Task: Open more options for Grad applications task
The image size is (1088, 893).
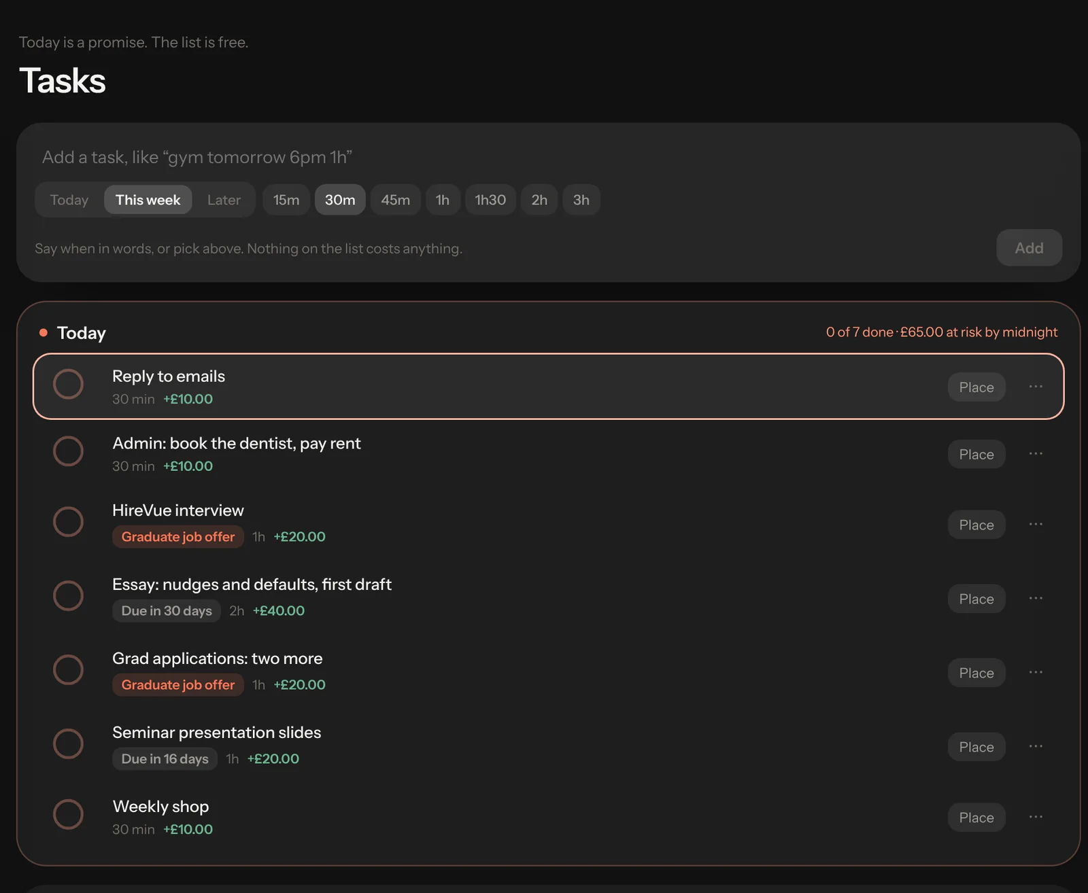Action: [x=1036, y=673]
